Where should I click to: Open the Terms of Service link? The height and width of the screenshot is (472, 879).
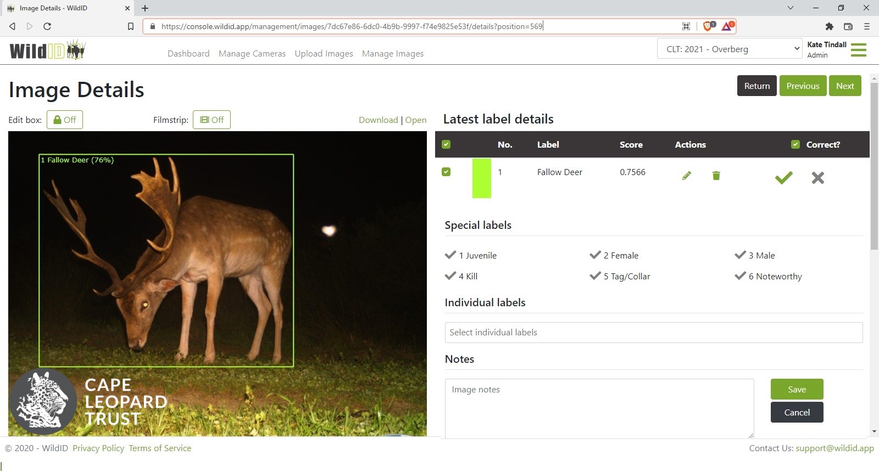coord(160,448)
